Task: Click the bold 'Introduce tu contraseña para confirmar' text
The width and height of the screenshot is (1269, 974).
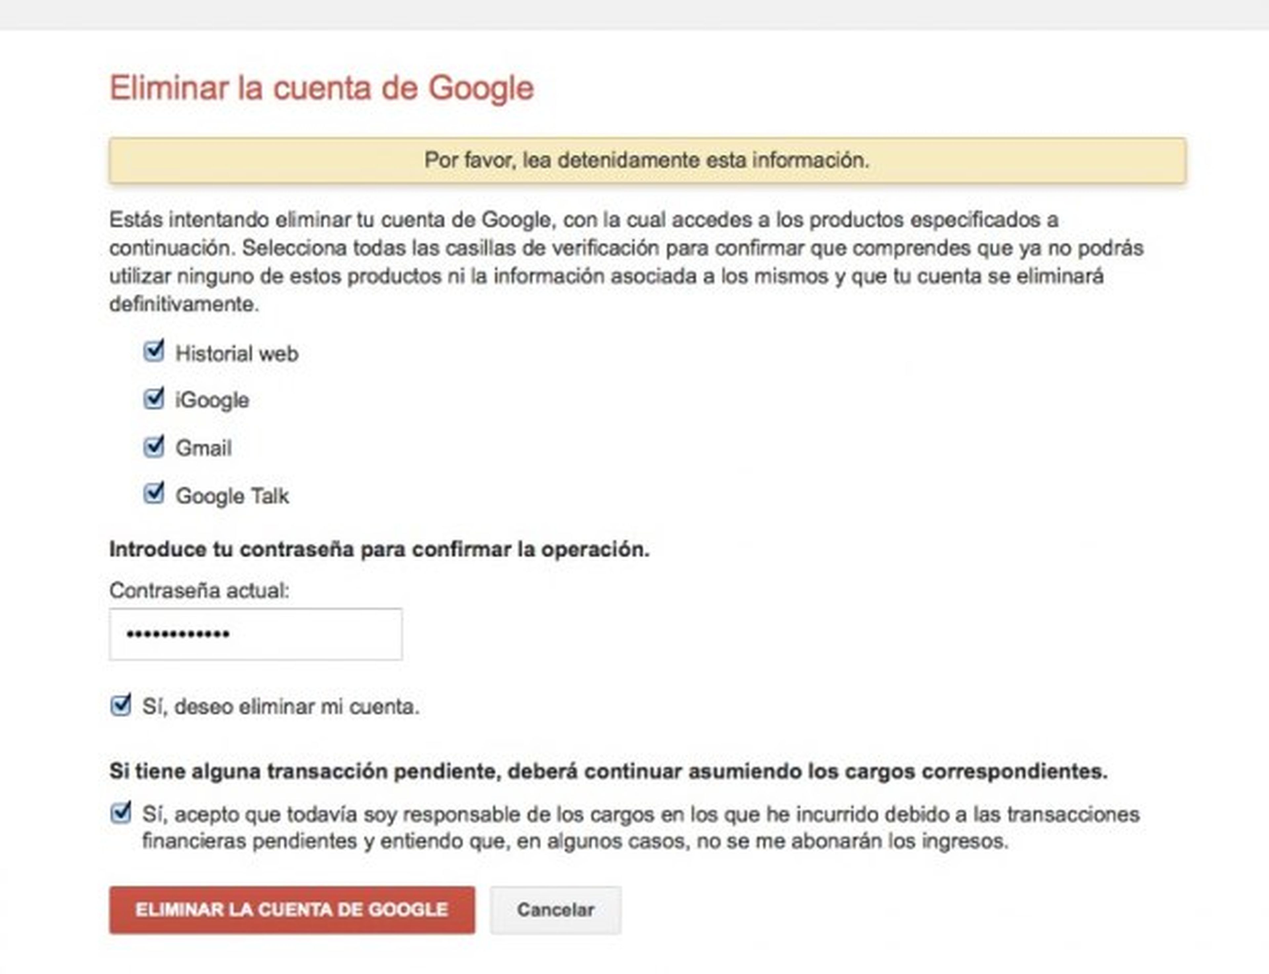Action: point(379,550)
